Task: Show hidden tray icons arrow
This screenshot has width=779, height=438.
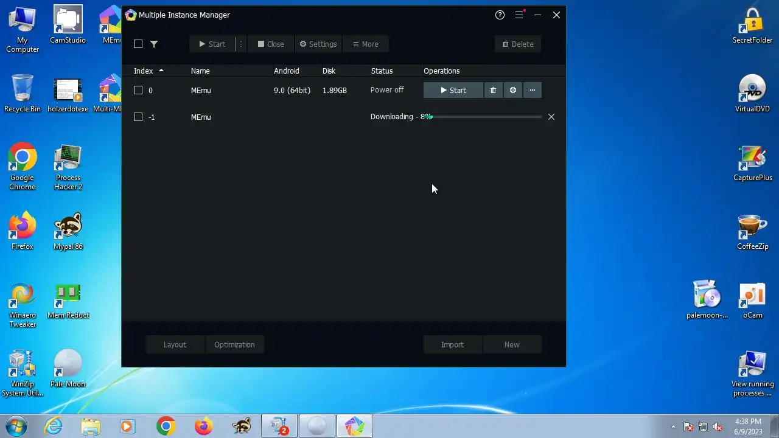Action: point(673,426)
